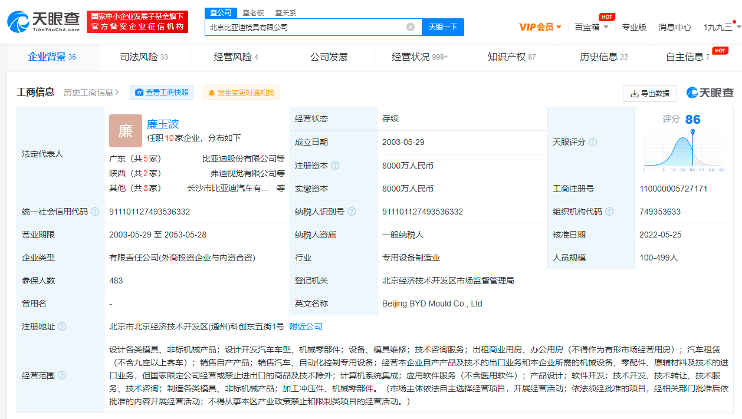742x419 pixels.
Task: Click the 企业类型 value 有限责任公司
Action: (182, 258)
